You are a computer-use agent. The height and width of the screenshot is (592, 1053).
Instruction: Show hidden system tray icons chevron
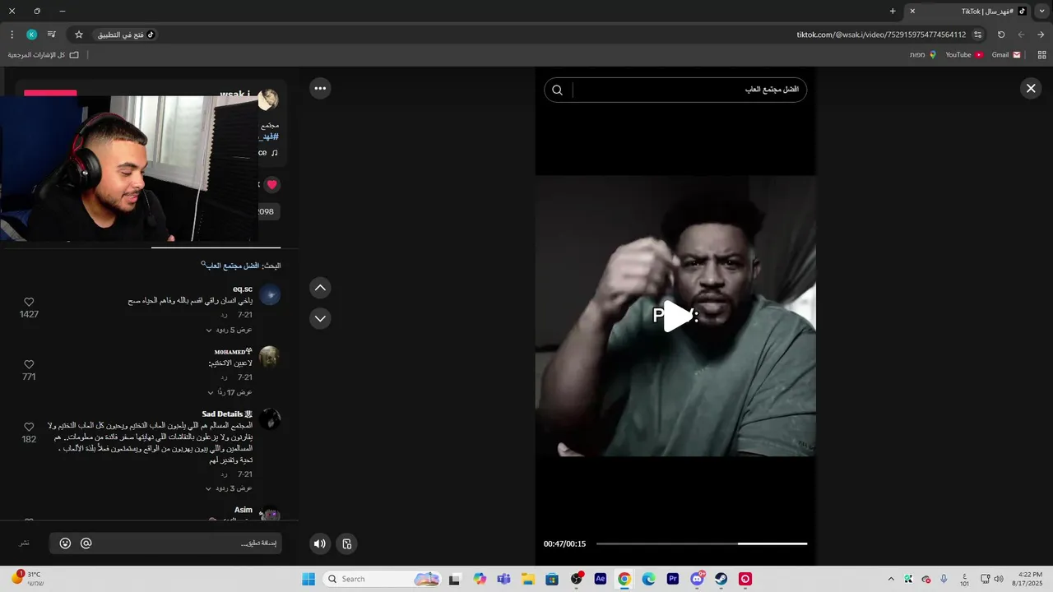[x=891, y=579]
